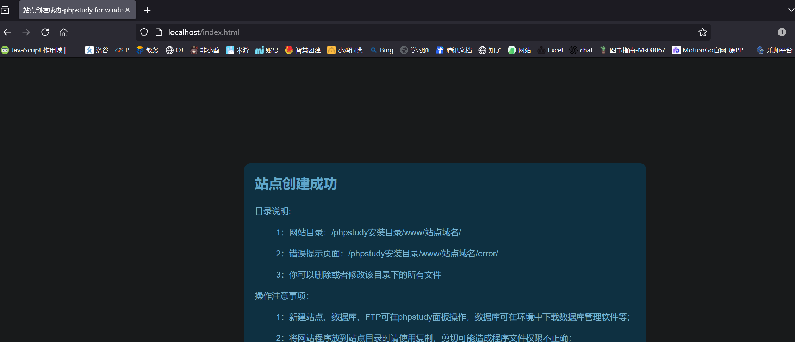795x342 pixels.
Task: Click the 新建站点、数据库、FTP line
Action: tap(453, 317)
